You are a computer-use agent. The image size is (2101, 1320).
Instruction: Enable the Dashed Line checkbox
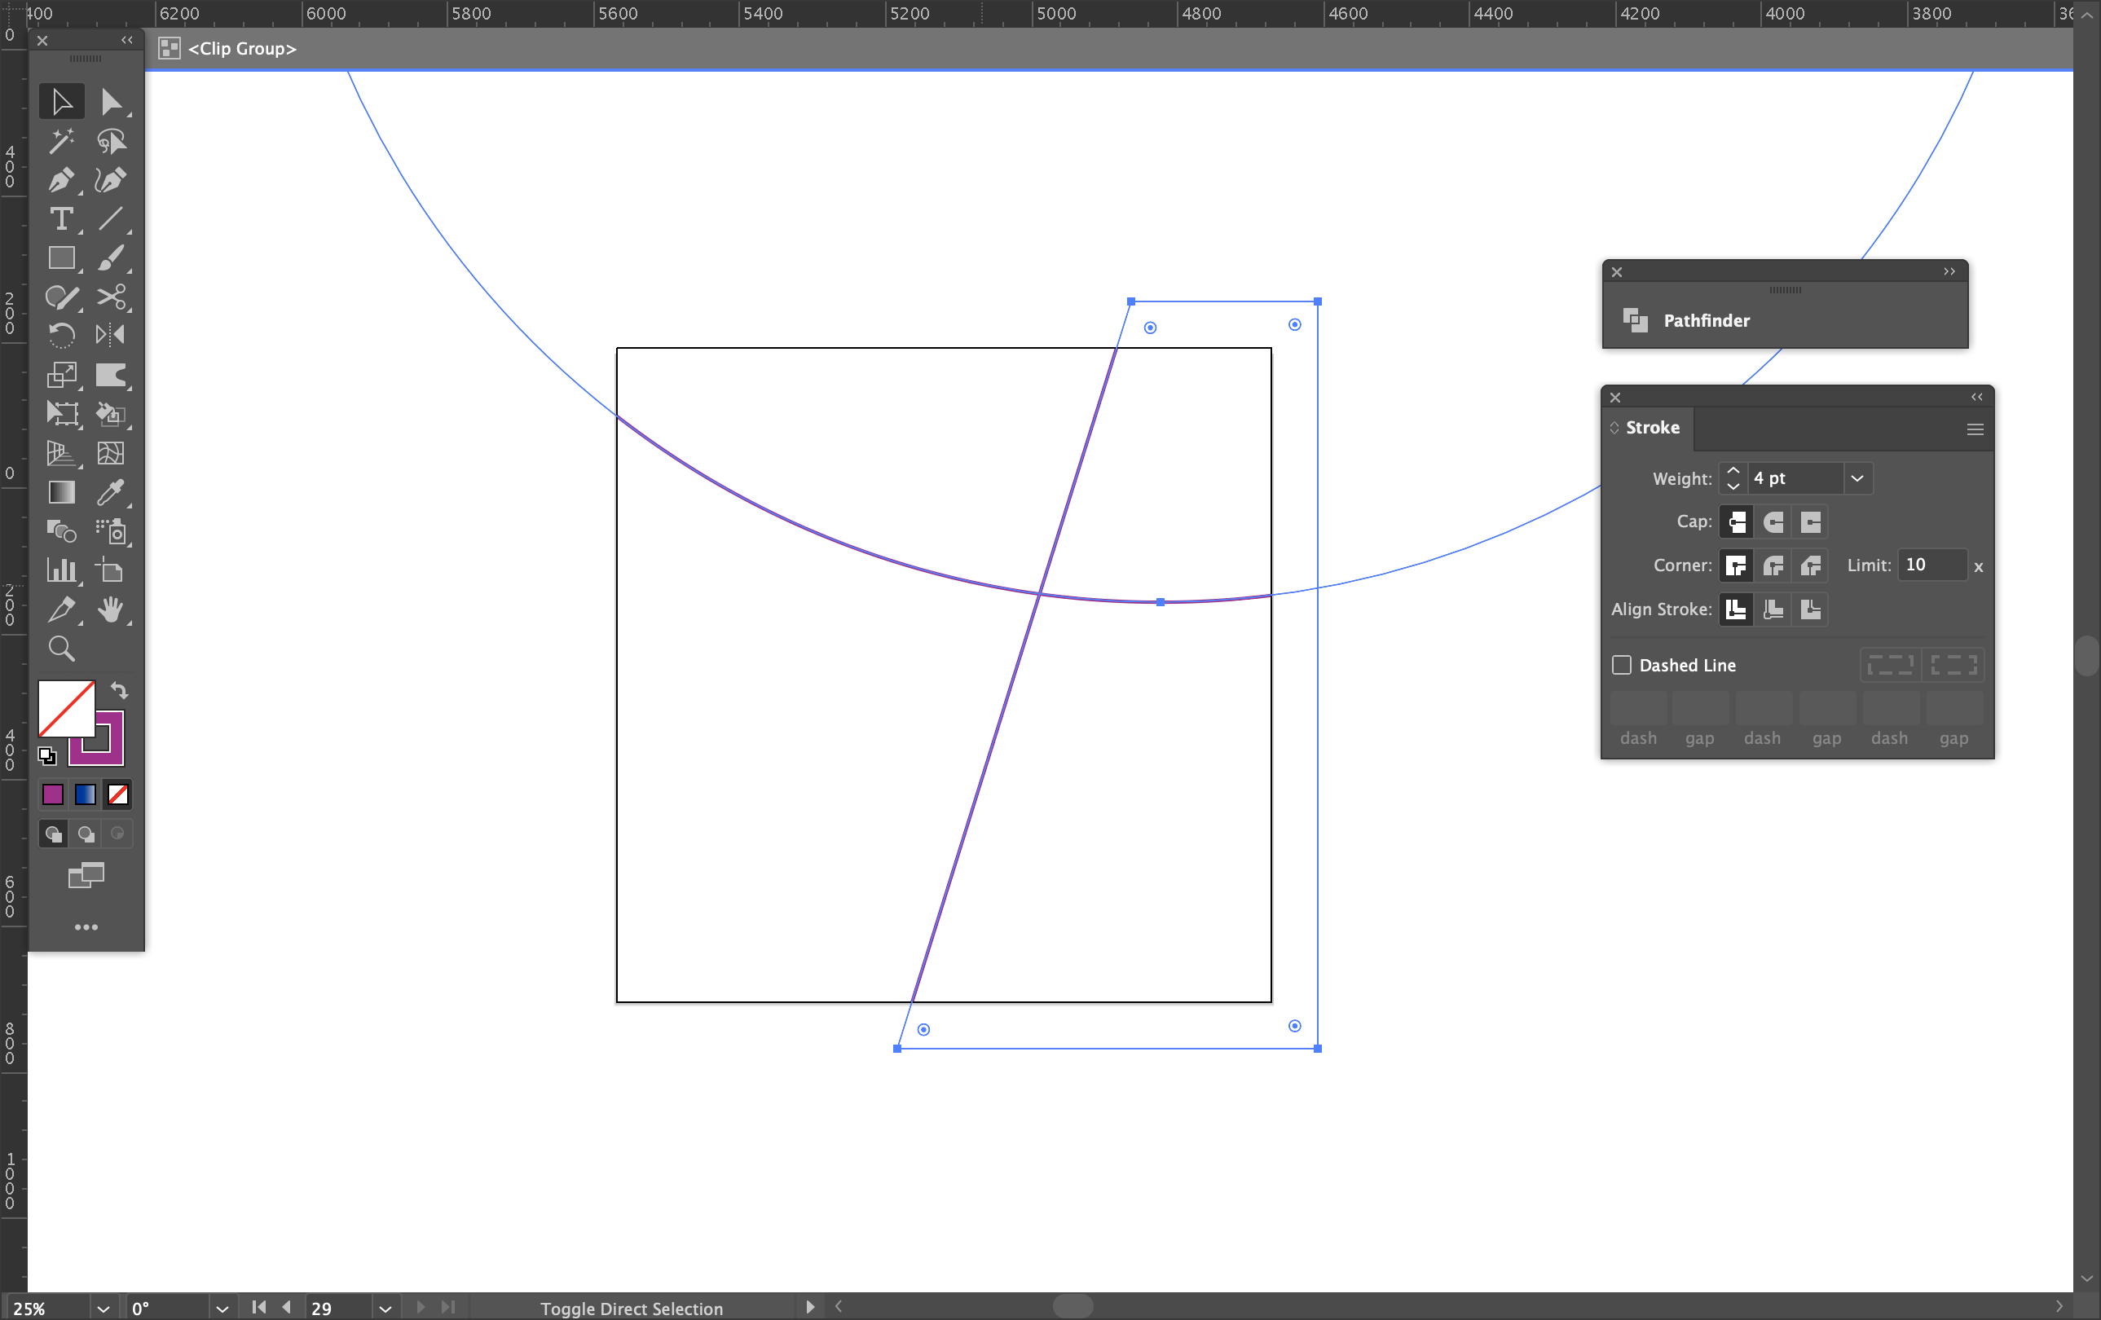click(1621, 665)
